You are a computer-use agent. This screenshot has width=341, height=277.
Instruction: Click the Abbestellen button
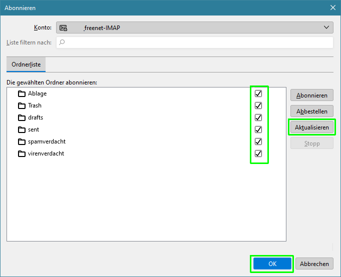pos(311,111)
